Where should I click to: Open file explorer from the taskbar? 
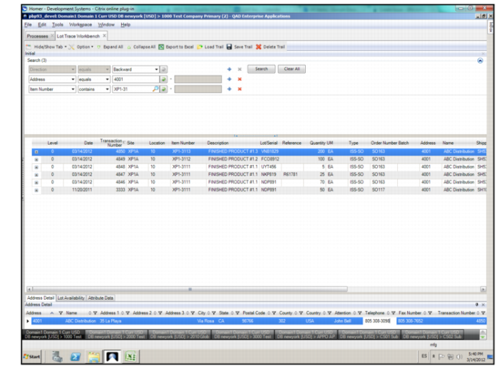pyautogui.click(x=94, y=357)
